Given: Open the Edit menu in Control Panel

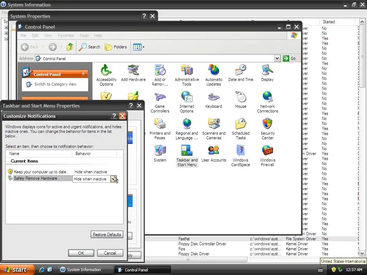Looking at the screenshot, I should point(35,35).
